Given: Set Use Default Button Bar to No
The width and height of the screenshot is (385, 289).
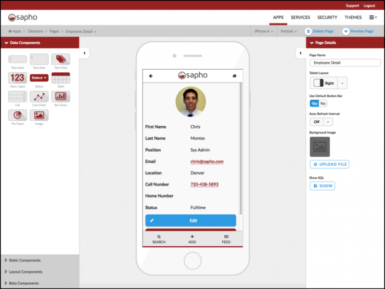Looking at the screenshot, I should [x=323, y=104].
